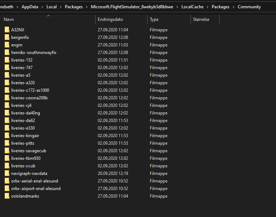Click the liveries-cessna208b folder icon
This screenshot has width=276, height=217.
coord(7,98)
